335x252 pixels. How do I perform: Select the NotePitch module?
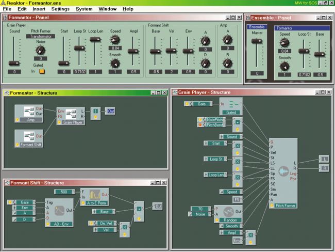click(x=211, y=119)
